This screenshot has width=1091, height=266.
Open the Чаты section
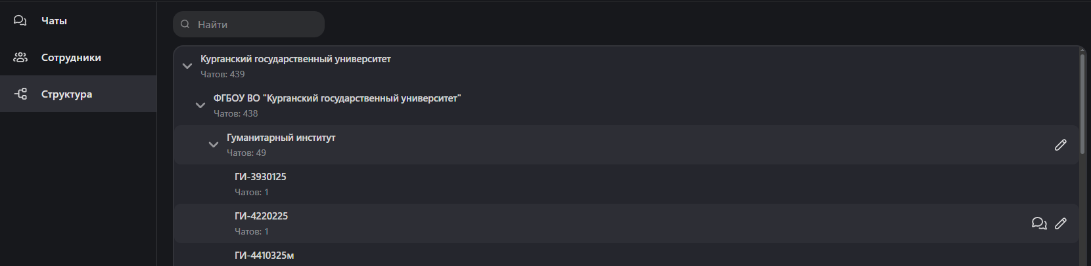coord(54,21)
